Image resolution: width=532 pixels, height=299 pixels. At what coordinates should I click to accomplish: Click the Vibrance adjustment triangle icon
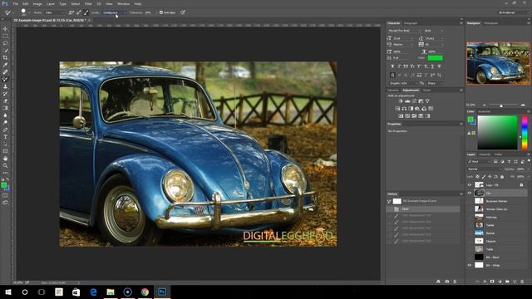427,101
